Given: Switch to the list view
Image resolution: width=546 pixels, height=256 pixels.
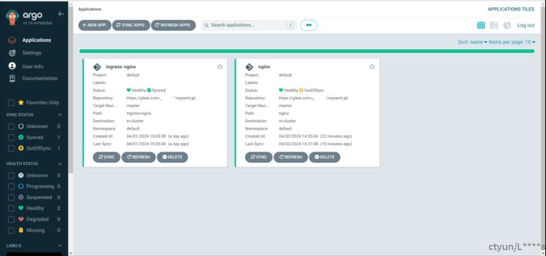Looking at the screenshot, I should pyautogui.click(x=494, y=26).
